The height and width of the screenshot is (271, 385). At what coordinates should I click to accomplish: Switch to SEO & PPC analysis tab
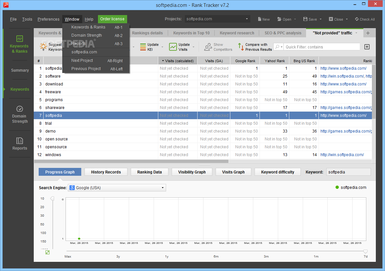pyautogui.click(x=283, y=33)
